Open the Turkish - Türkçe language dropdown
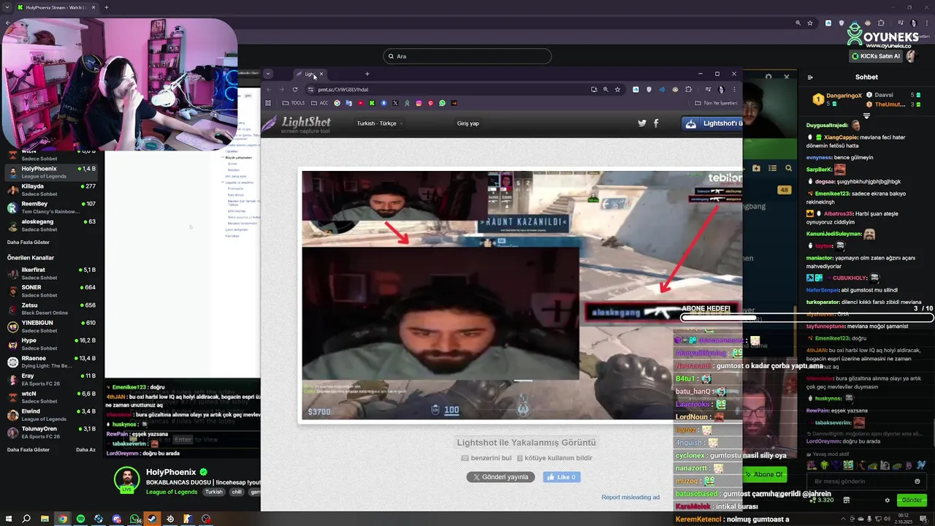The image size is (935, 526). pyautogui.click(x=379, y=123)
